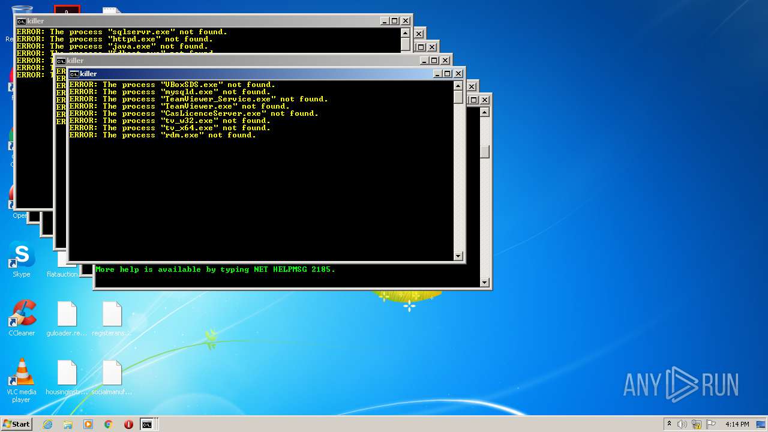Click the httpd.exe error line in back window
Screen dimensions: 768x432
pyautogui.click(x=115, y=39)
